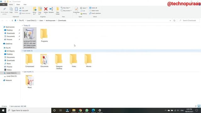Image resolution: width=201 pixels, height=113 pixels.
Task: Open 3D Objects under This PC
Action: tap(10, 51)
